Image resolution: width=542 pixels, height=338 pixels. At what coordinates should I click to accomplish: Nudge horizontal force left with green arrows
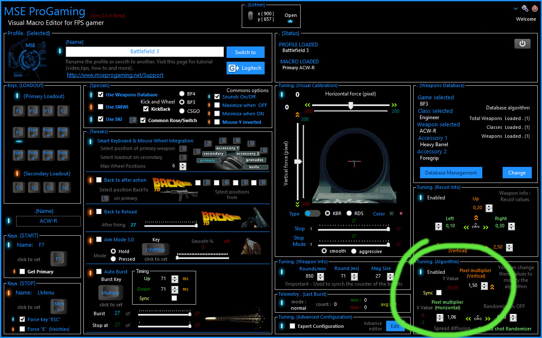pos(307,105)
